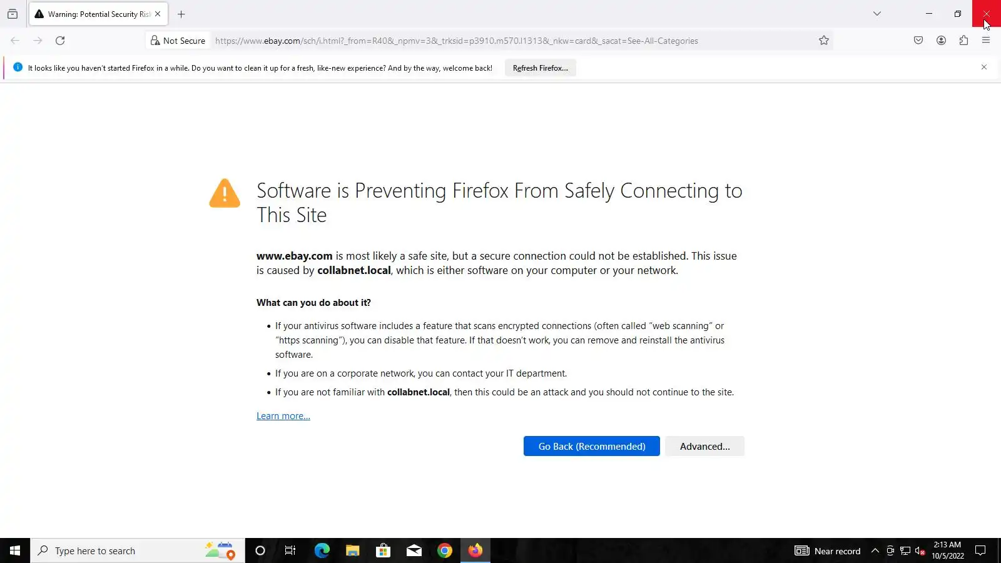Open Firefox View recent browsing icon
Viewport: 1001px width, 563px height.
coord(13,14)
